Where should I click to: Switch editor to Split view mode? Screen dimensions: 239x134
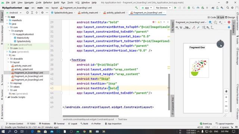pos(220,17)
